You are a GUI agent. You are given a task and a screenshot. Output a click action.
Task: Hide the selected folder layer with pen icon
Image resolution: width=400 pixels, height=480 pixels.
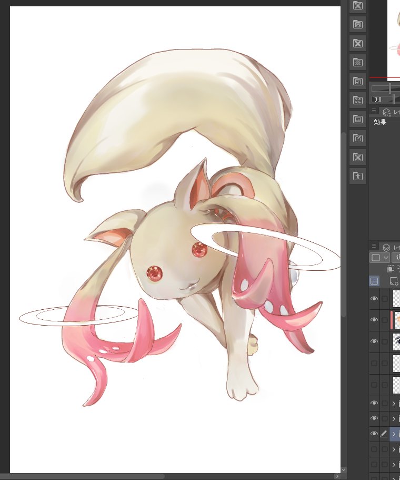tap(374, 434)
